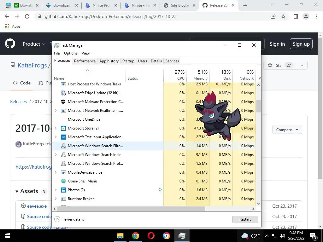Viewport: 323px width, 242px height.
Task: Expand the Microsoft Windows Search Inde... process
Action: 56,154
